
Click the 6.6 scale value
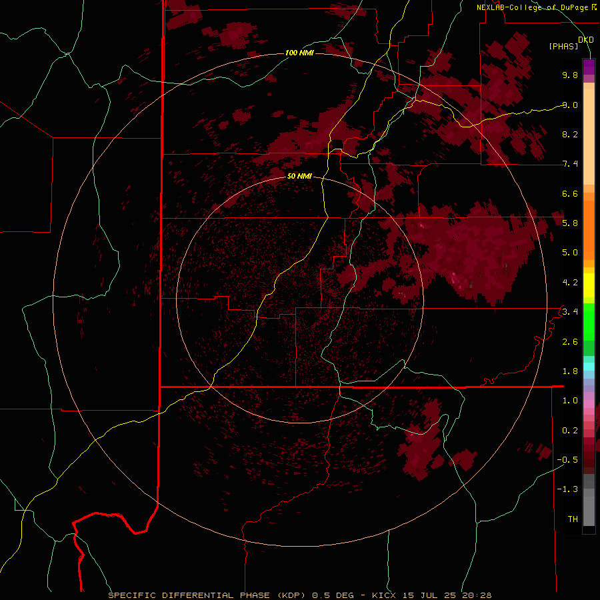click(x=570, y=193)
